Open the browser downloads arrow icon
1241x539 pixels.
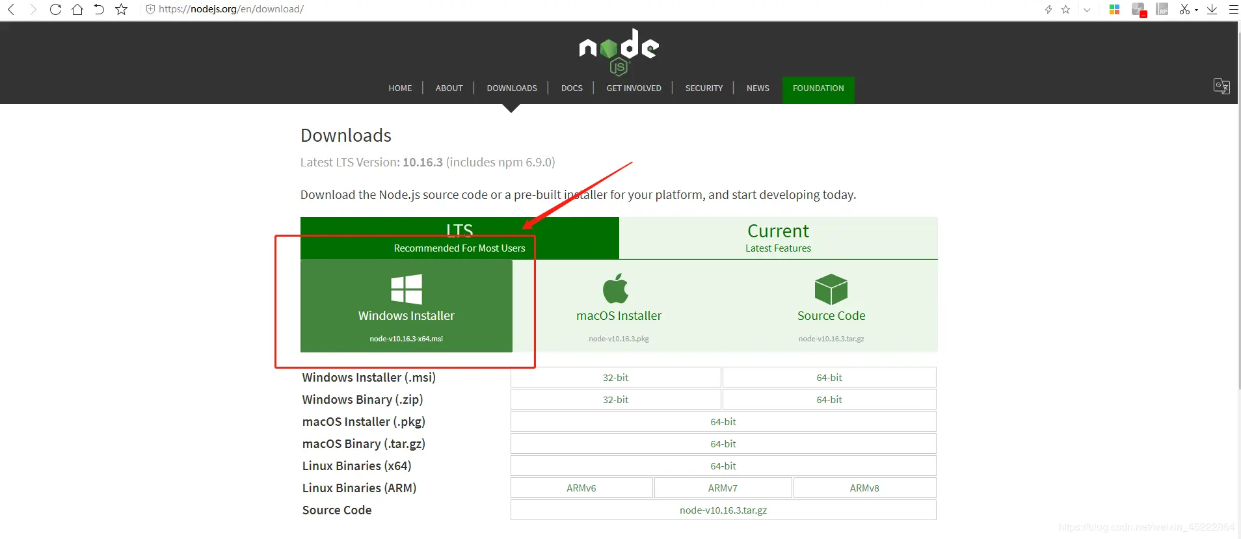click(1212, 9)
